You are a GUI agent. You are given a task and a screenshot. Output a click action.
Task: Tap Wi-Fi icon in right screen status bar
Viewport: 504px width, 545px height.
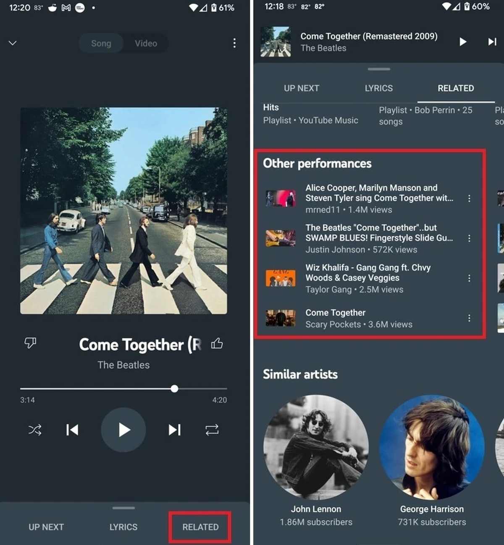pos(446,6)
